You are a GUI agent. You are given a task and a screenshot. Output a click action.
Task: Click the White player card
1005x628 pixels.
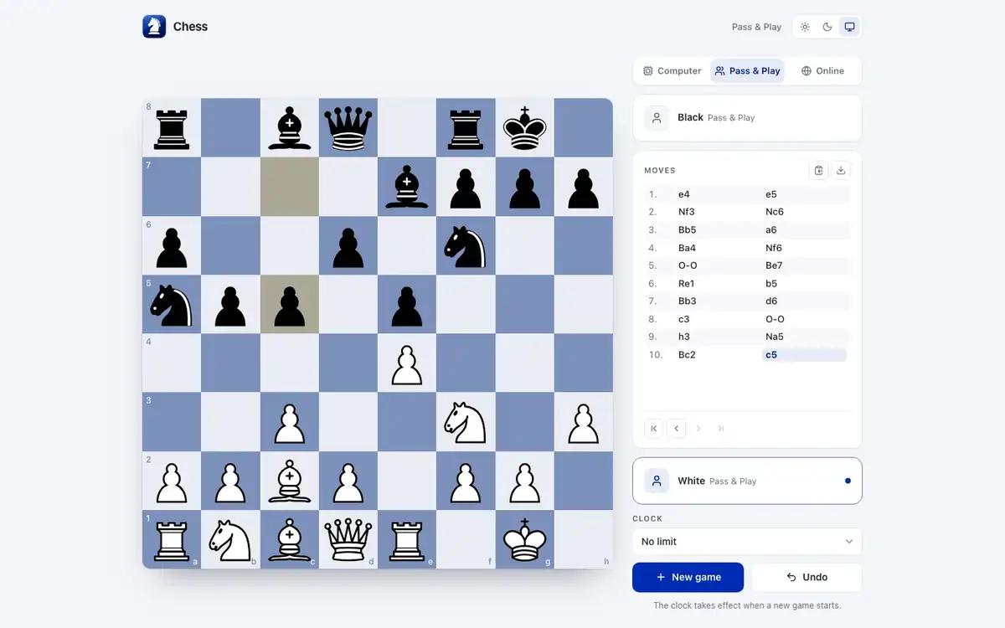click(747, 481)
